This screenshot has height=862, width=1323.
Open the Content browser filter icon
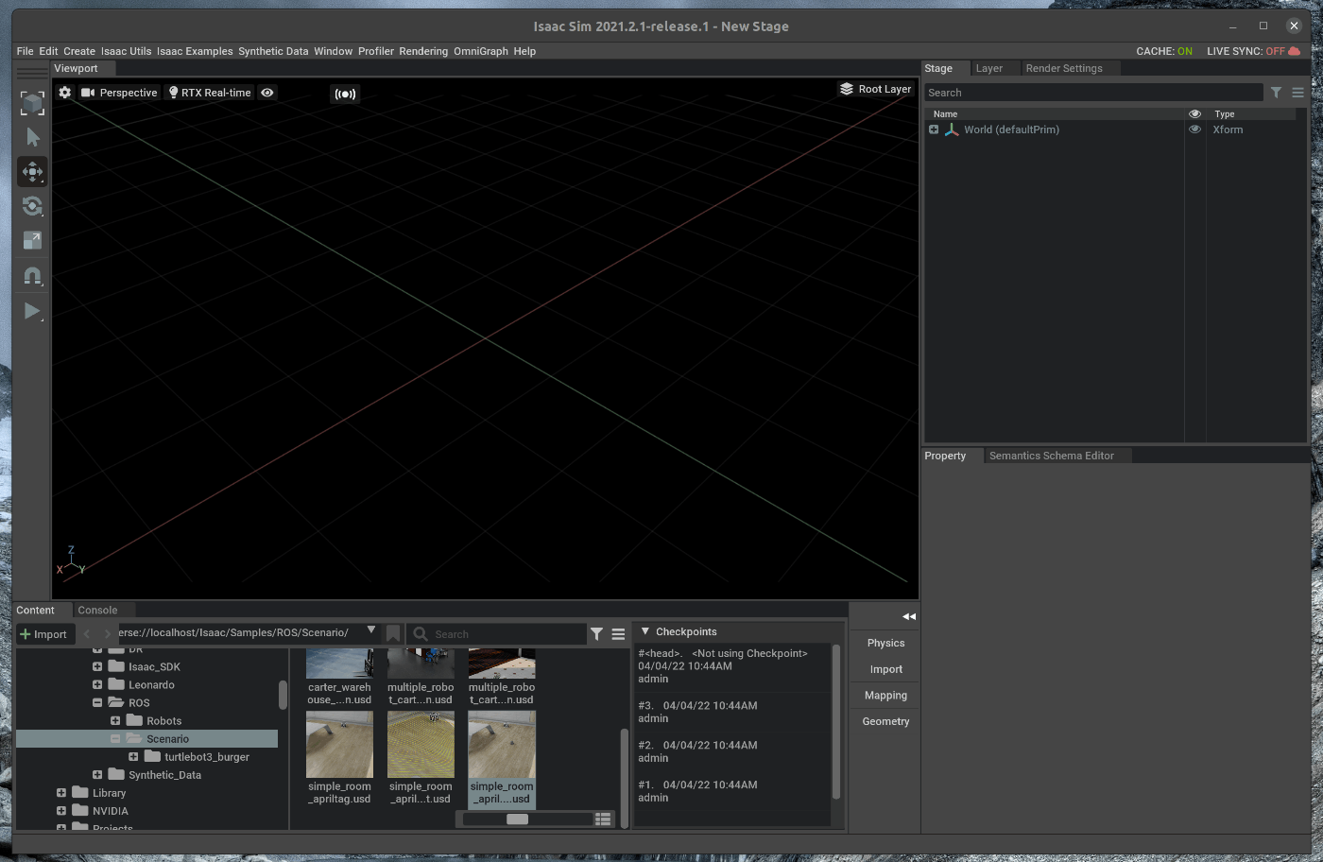pyautogui.click(x=596, y=634)
